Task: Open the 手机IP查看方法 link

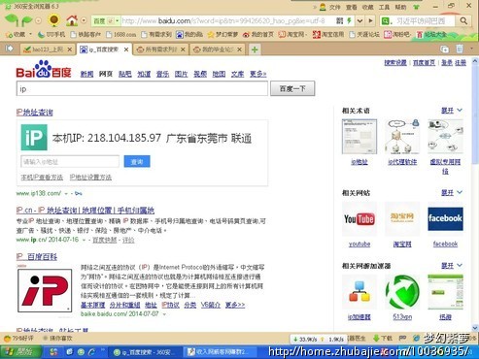Action: click(x=42, y=178)
